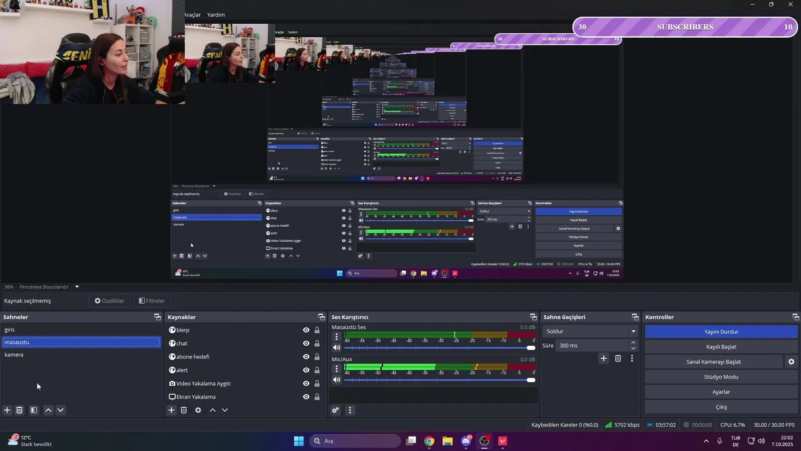Undock the Sahneler panel
Viewport: 801px width, 451px height.
coord(158,317)
